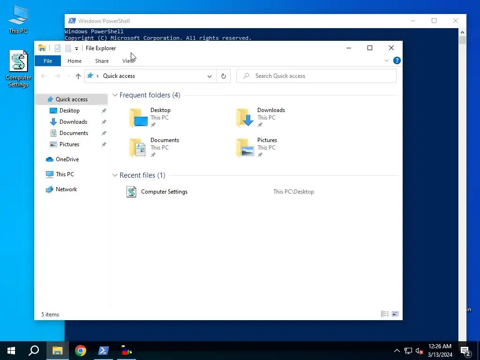Click File Explorer taskbar icon
This screenshot has width=480, height=360.
(x=57, y=351)
